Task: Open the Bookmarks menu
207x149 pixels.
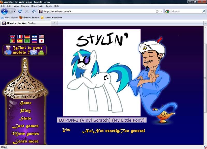Action: point(37,6)
